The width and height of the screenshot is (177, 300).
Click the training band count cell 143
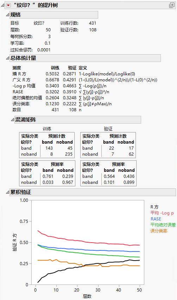tap(49, 148)
